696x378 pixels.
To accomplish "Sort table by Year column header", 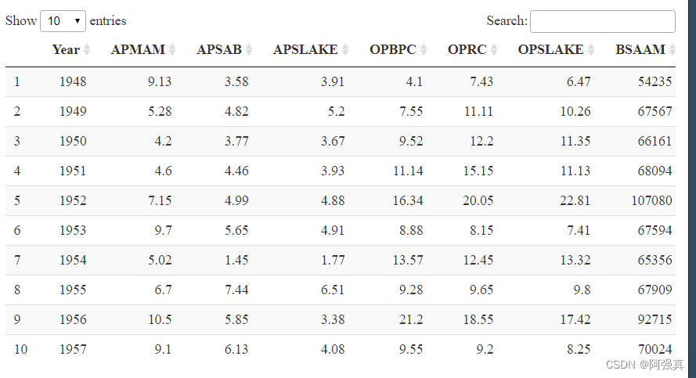I will (66, 50).
